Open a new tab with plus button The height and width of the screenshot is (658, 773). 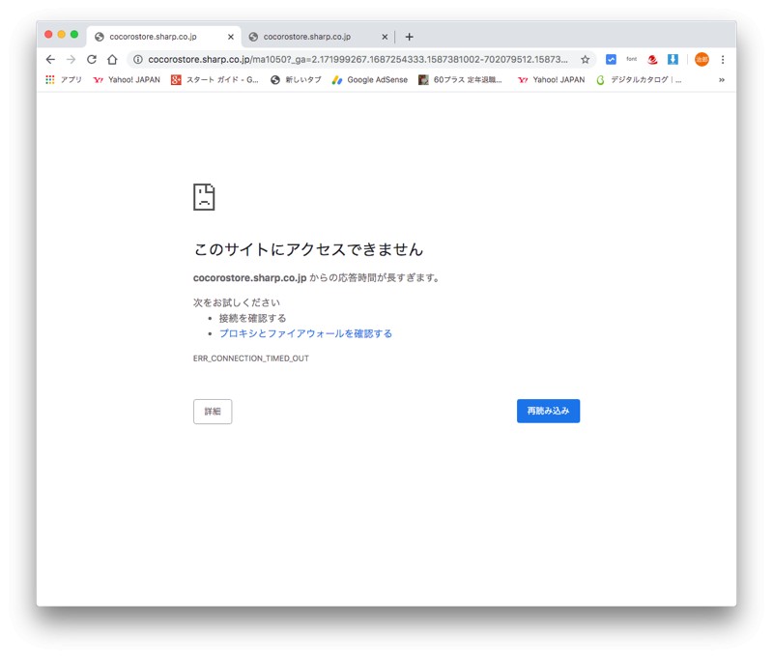[x=409, y=37]
